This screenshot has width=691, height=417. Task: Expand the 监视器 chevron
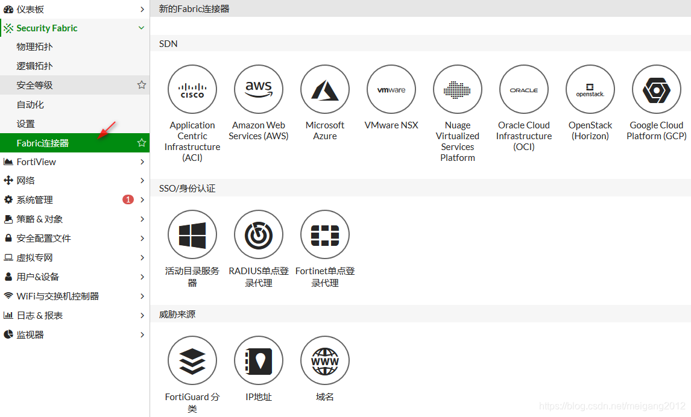pos(142,334)
